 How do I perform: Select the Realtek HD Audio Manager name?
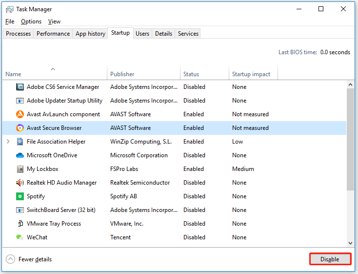coord(61,183)
